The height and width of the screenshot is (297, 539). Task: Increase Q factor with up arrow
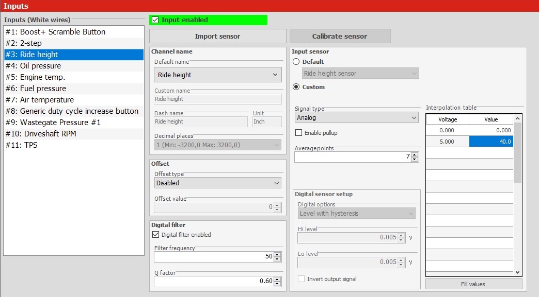click(277, 278)
